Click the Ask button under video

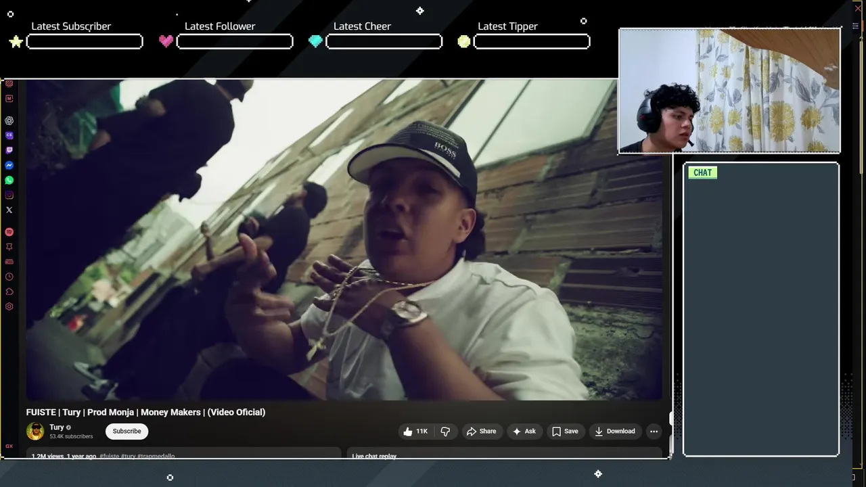[524, 432]
